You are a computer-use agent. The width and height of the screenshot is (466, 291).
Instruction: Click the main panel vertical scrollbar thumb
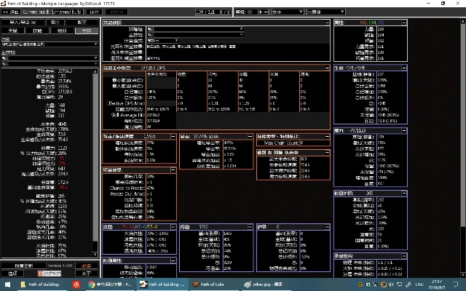[463, 125]
